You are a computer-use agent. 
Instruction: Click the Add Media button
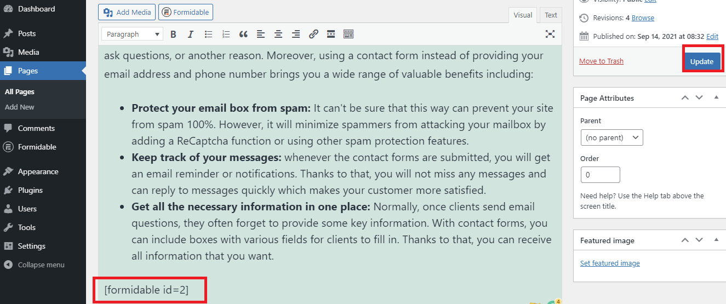tap(126, 12)
